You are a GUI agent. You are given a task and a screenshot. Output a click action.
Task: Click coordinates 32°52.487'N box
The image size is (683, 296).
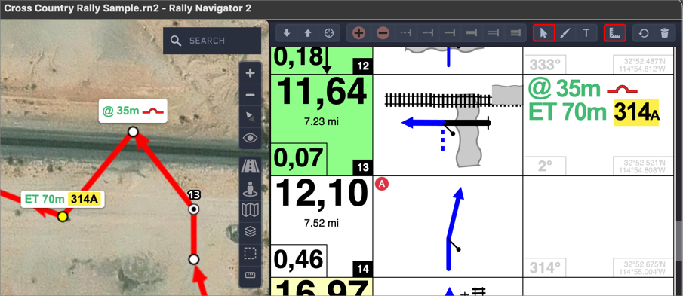[x=642, y=64]
